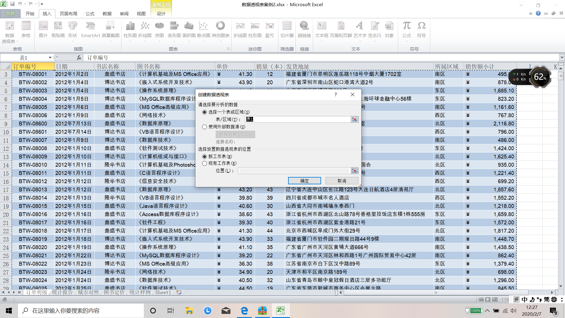Collapse the ribbon with the caret button
This screenshot has height=318, width=565.
[x=531, y=14]
